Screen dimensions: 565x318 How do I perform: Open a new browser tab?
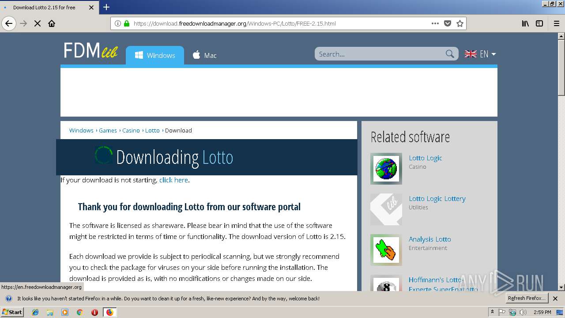[106, 7]
